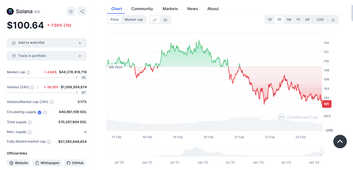
Task: Click the $44,378,419,716 market cap value
Action: click(73, 72)
